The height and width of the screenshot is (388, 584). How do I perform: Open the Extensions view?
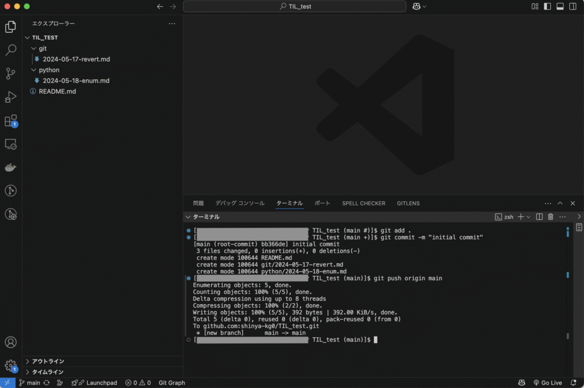click(x=11, y=121)
